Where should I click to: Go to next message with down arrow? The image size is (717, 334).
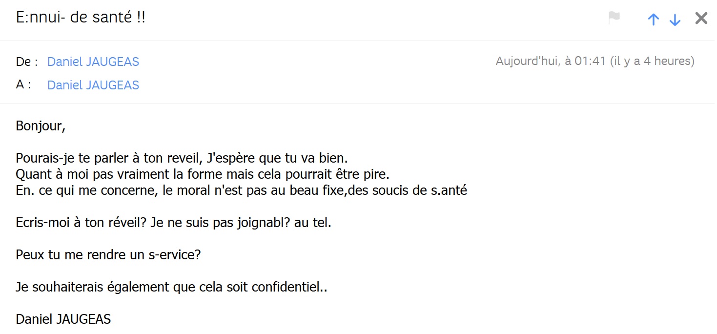[675, 19]
